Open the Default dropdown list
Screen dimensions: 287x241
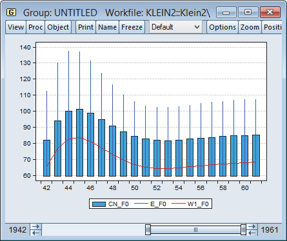coord(175,27)
